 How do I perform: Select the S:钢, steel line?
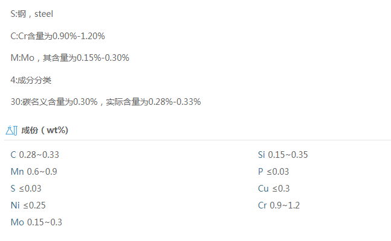(x=35, y=14)
